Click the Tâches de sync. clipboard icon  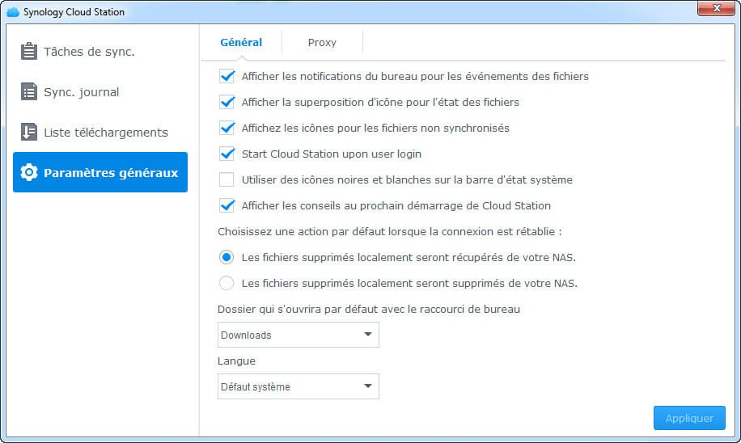(x=29, y=51)
